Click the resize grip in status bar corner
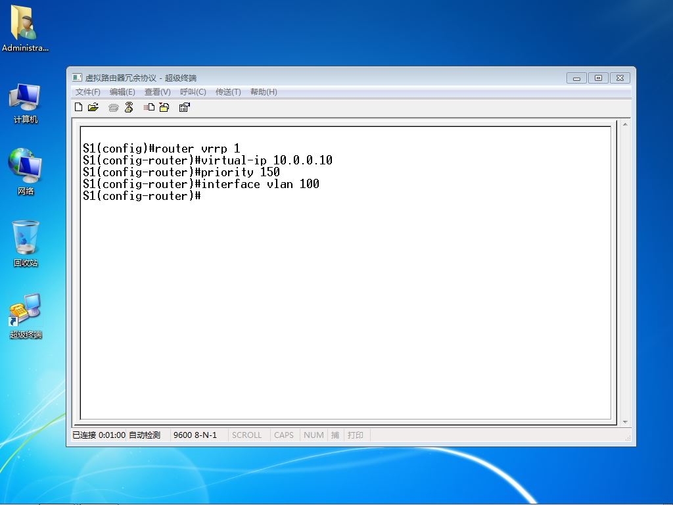Screen dimensions: 673x505 coord(628,437)
